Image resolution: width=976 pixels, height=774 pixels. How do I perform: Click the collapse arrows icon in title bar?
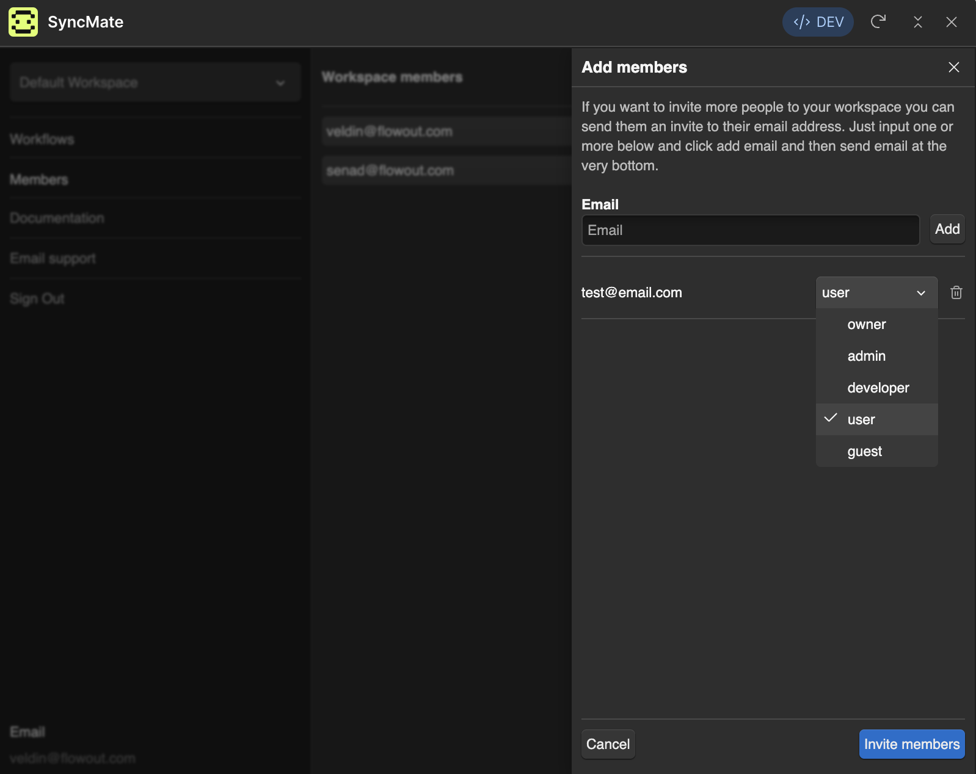point(917,22)
